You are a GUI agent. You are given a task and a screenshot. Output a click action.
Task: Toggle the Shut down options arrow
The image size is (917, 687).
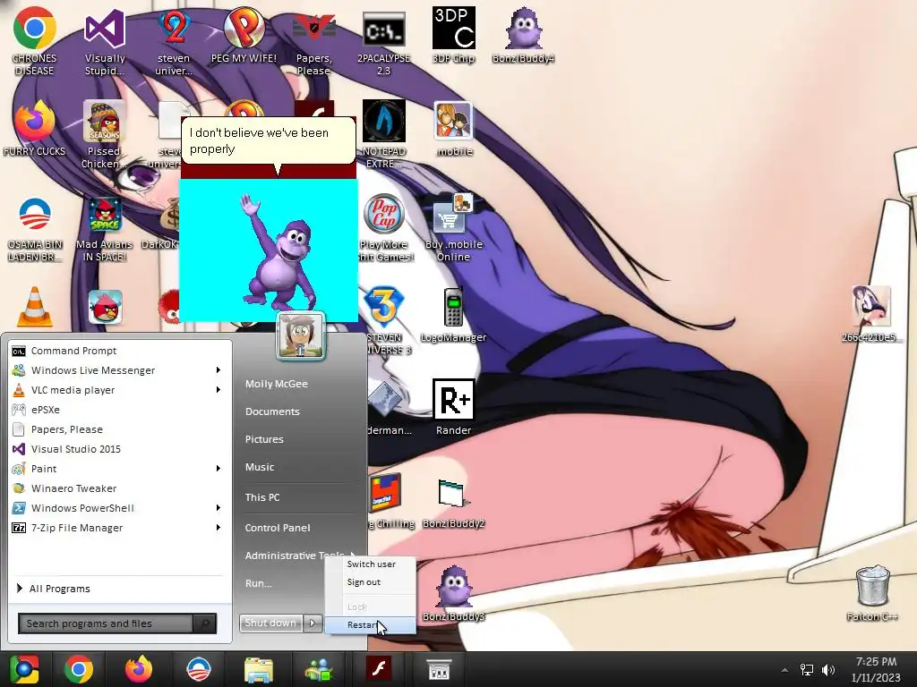click(x=313, y=623)
